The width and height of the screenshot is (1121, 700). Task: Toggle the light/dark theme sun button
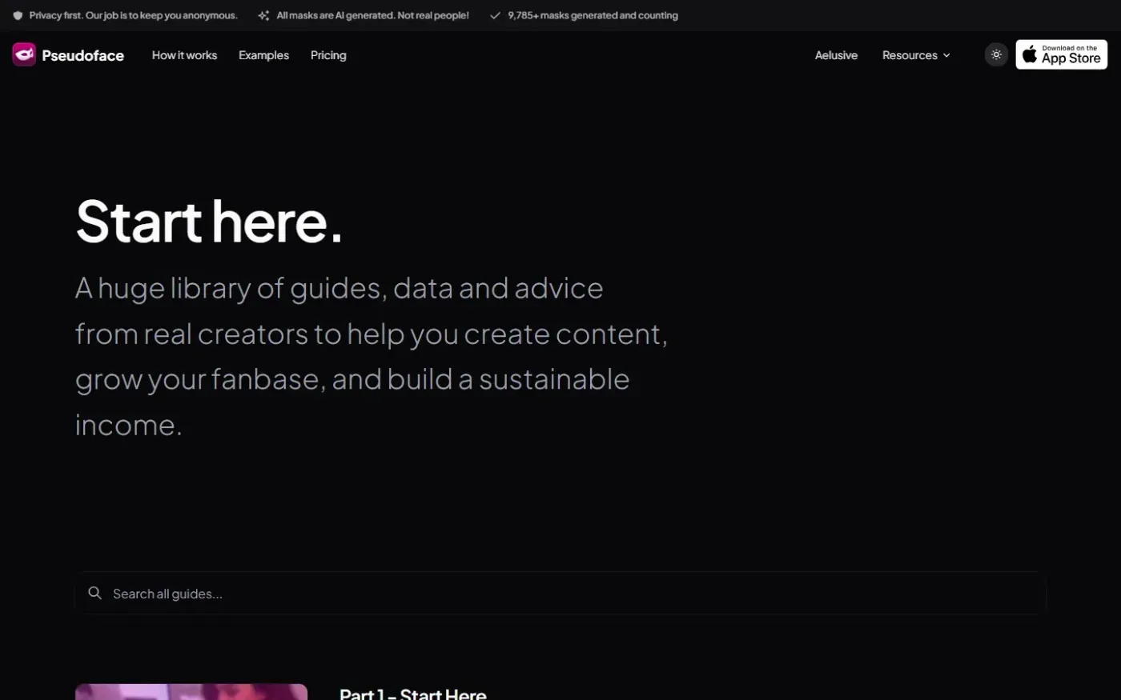click(996, 54)
